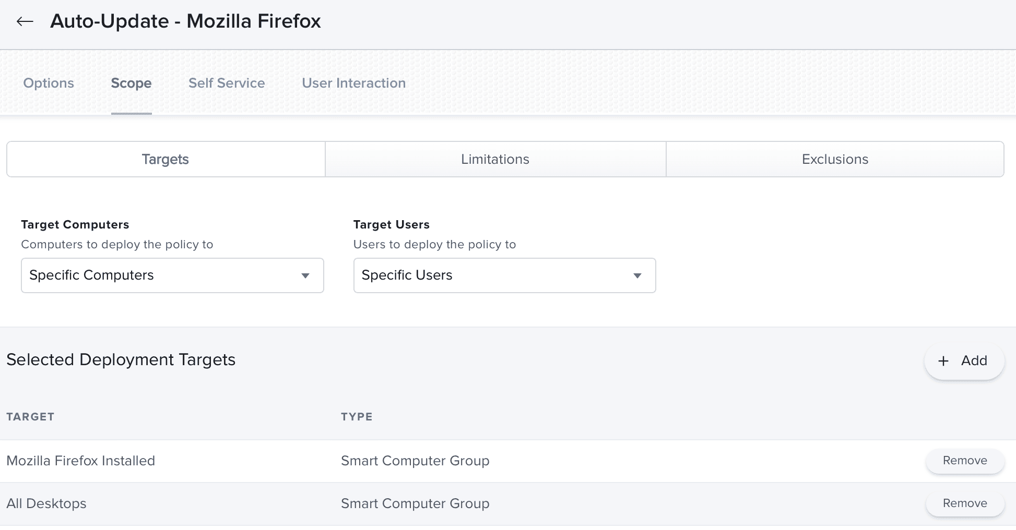Click the All Desktops row
This screenshot has height=530, width=1016.
pos(508,504)
